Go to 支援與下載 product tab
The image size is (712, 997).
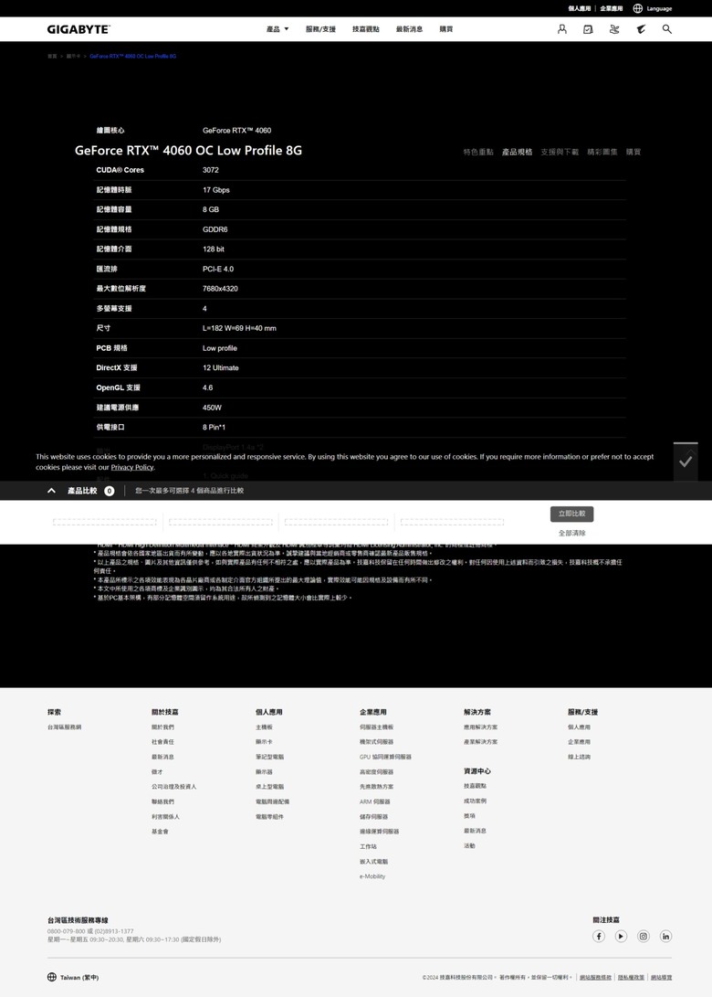pyautogui.click(x=560, y=152)
